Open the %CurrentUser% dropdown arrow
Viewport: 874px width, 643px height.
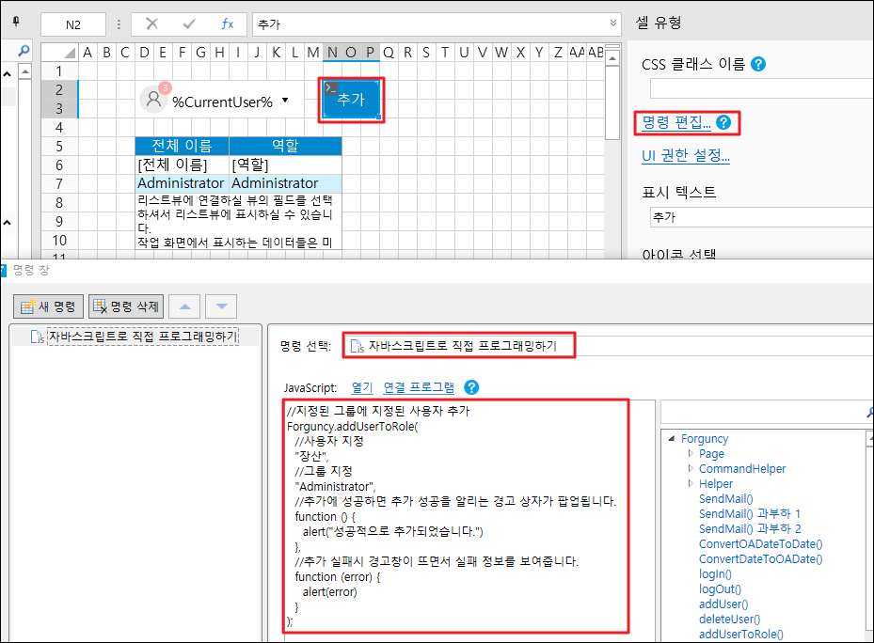tap(285, 102)
